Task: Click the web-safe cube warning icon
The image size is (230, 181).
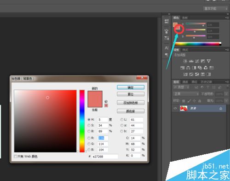Action: (x=106, y=101)
